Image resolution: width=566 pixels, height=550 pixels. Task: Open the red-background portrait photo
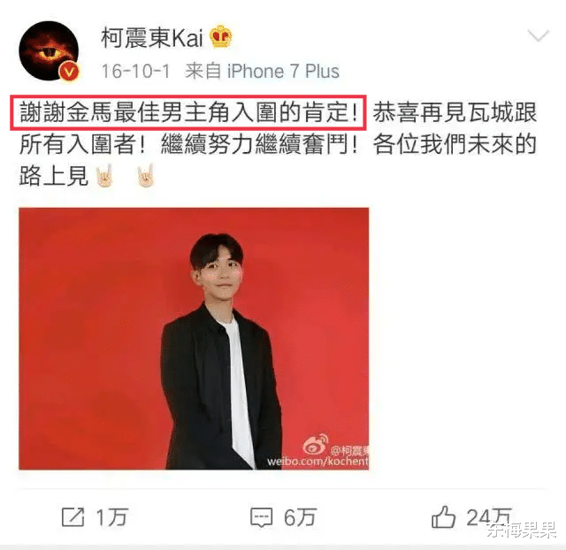point(194,339)
